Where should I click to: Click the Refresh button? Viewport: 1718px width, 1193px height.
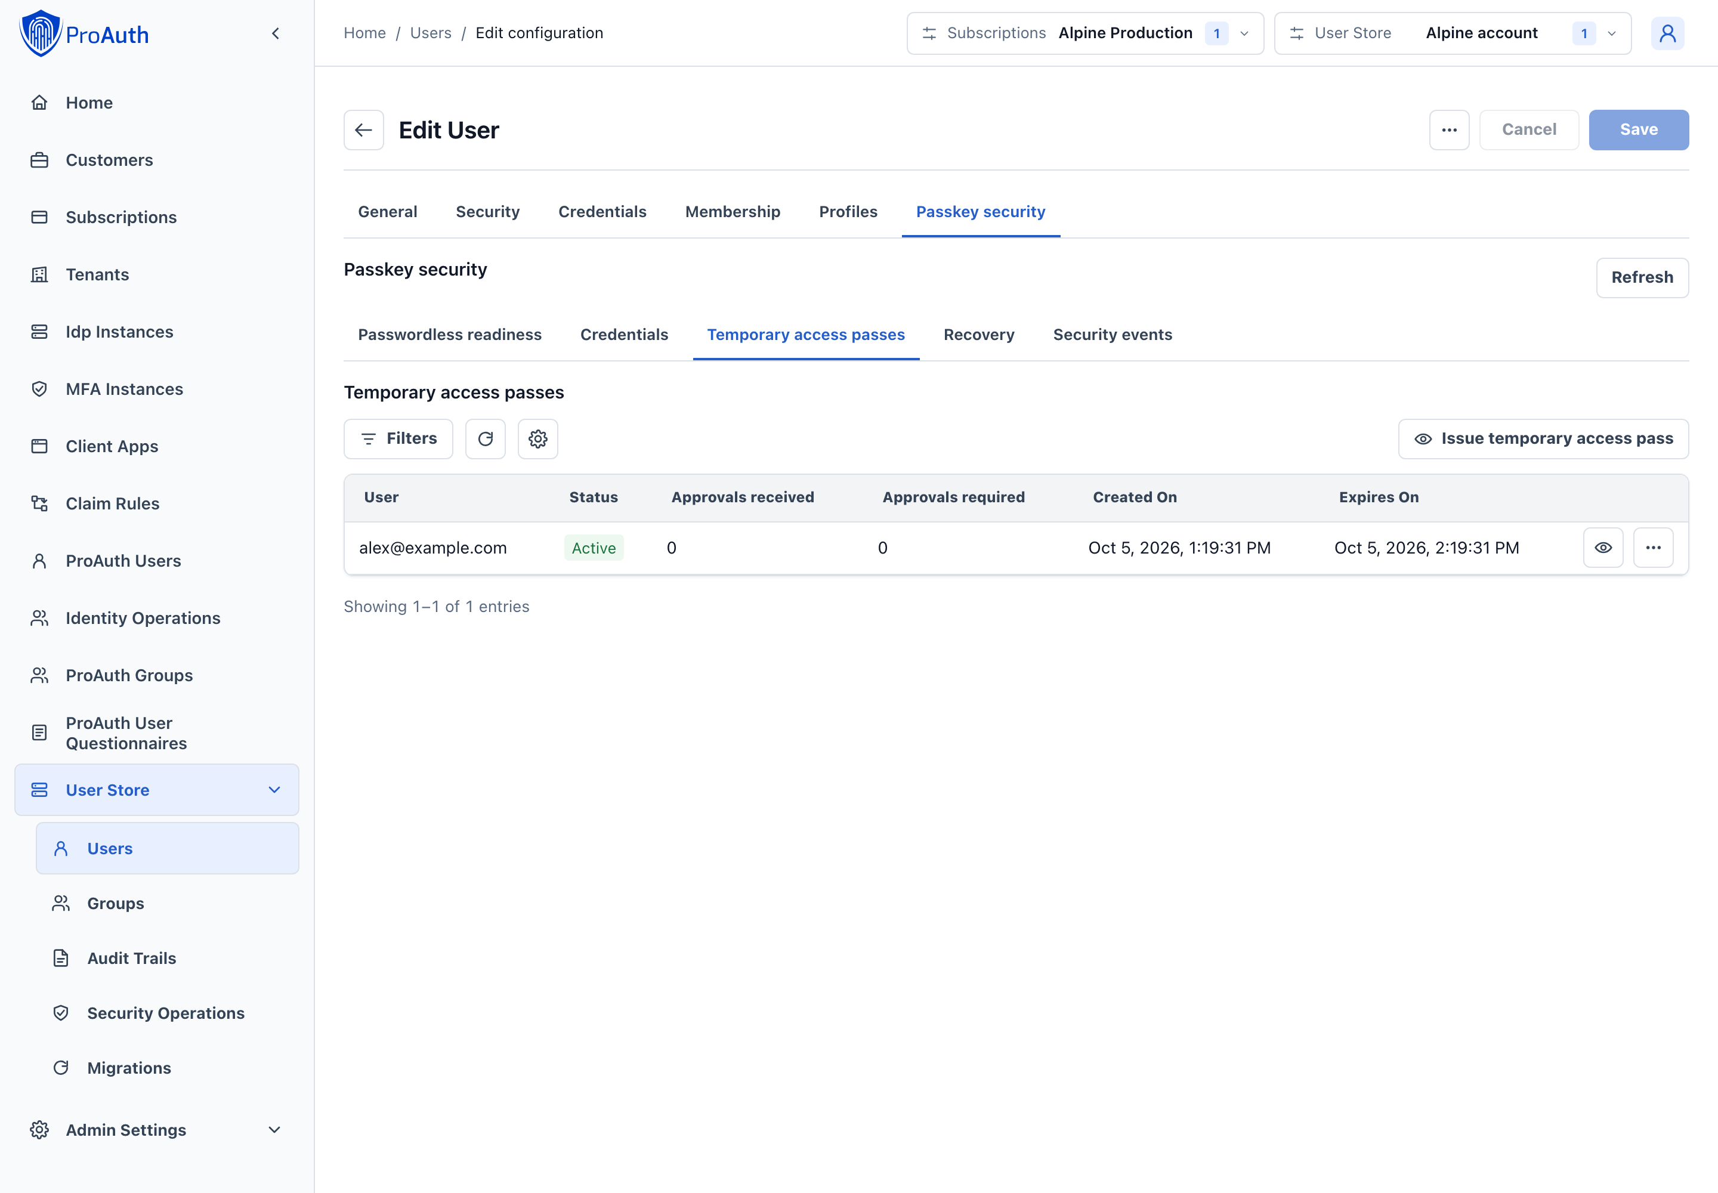click(x=1642, y=278)
